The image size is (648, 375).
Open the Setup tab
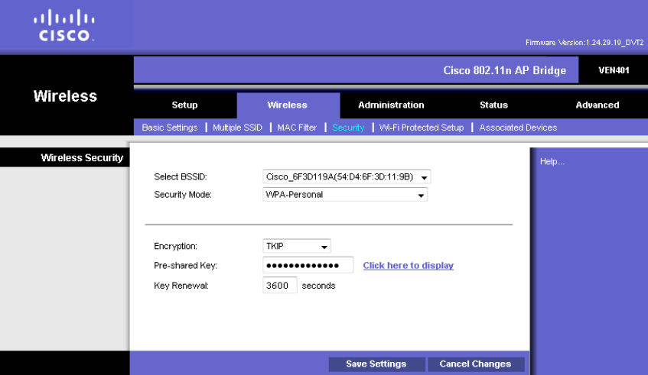(184, 105)
